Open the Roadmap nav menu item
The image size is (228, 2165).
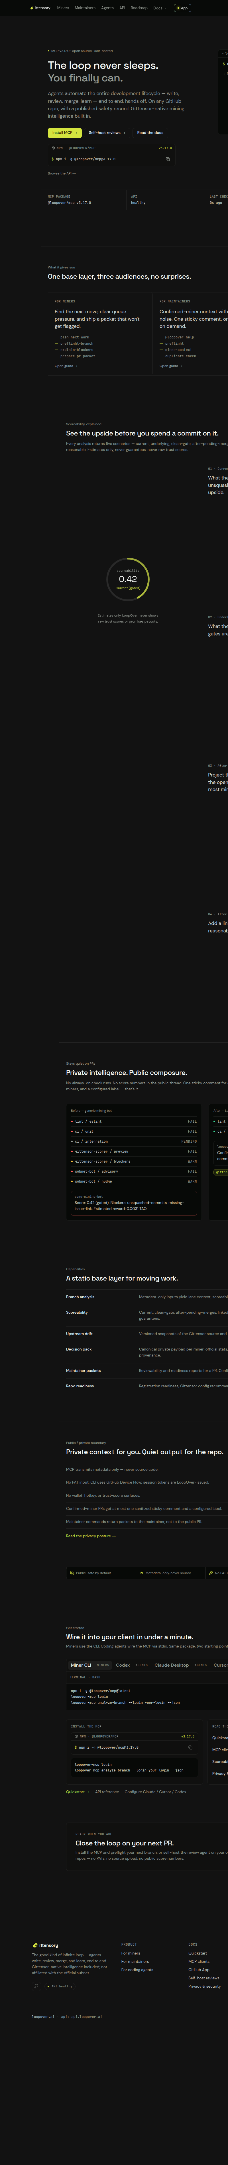[139, 7]
